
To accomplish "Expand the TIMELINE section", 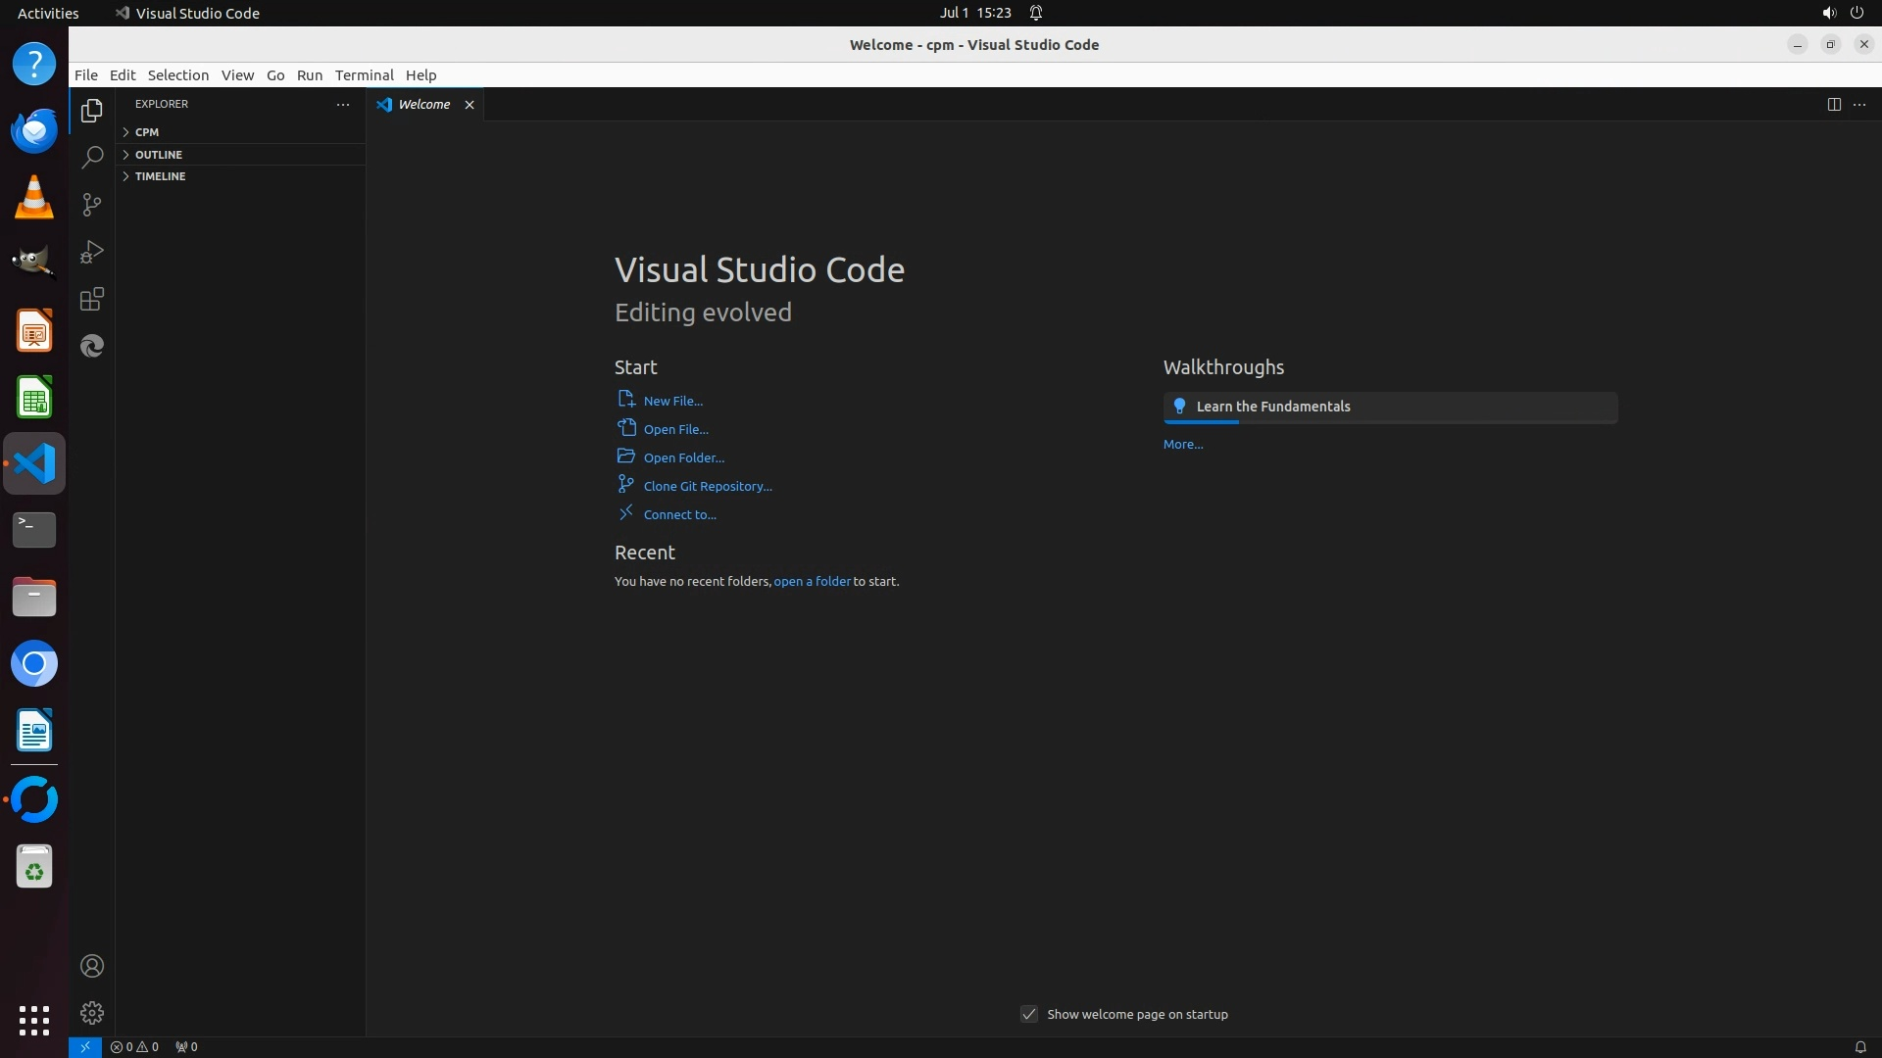I will (x=160, y=176).
